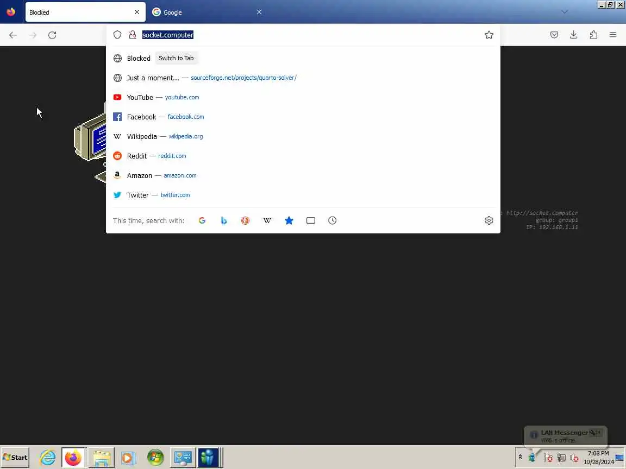This screenshot has width=626, height=469.
Task: Open search settings gear
Action: 489,220
